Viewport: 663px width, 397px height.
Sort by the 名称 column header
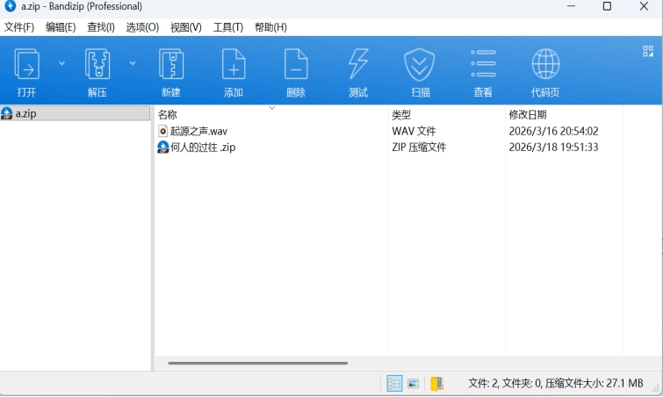point(167,114)
